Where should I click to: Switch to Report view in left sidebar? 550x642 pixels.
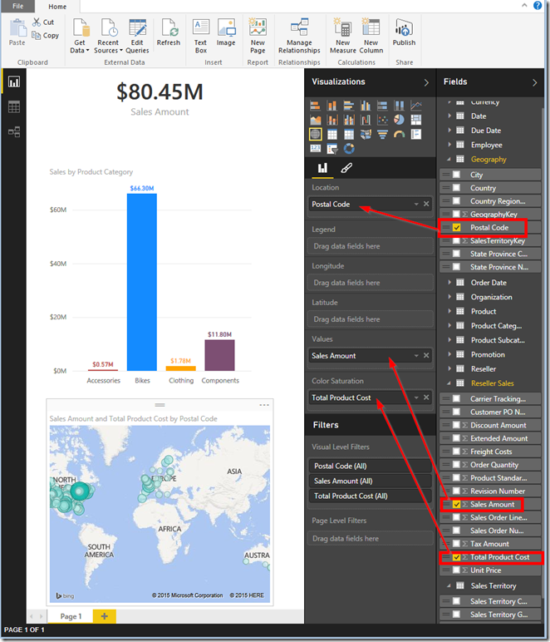(x=14, y=81)
